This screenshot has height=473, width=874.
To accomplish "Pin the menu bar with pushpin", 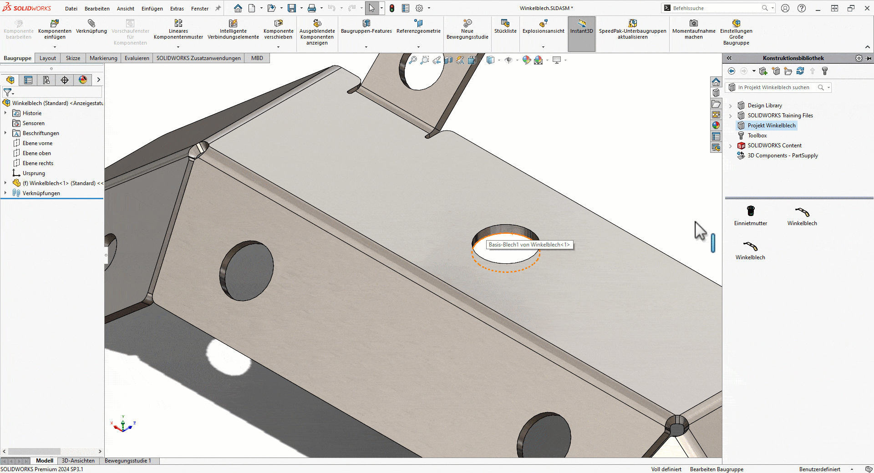I will (218, 8).
